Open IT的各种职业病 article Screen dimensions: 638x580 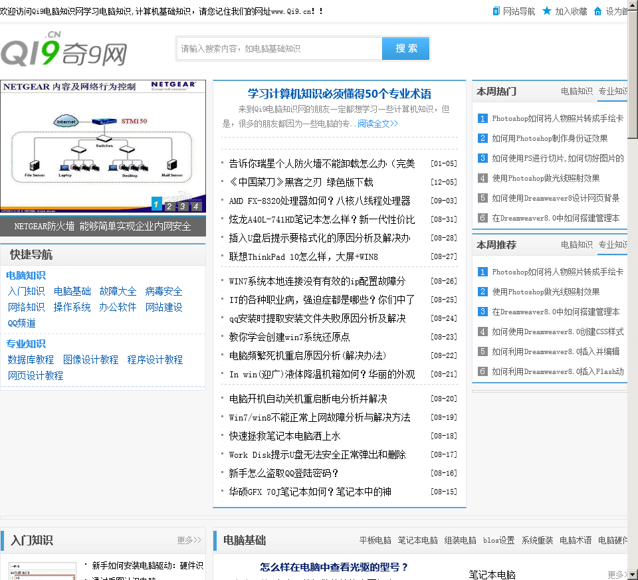coord(322,300)
